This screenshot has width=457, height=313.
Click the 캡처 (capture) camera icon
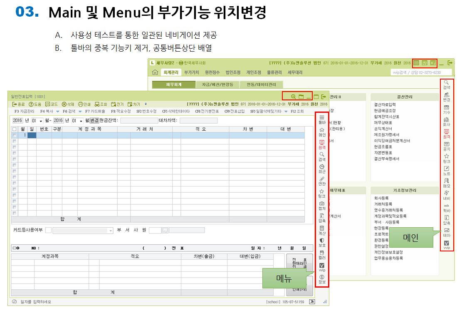click(321, 204)
